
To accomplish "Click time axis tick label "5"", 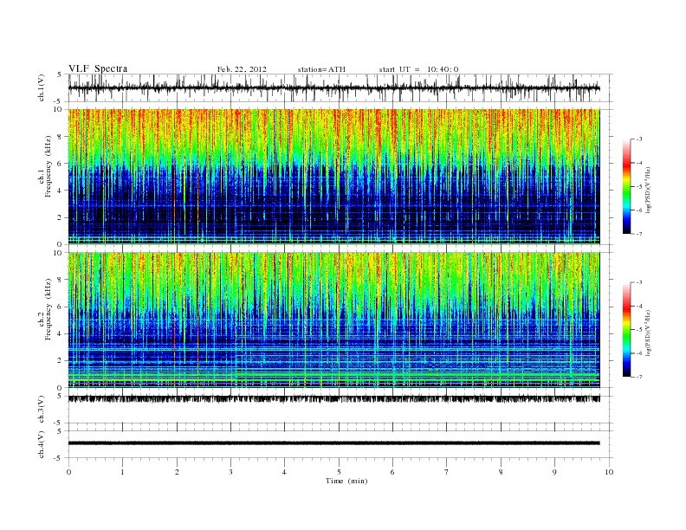I will pos(339,472).
